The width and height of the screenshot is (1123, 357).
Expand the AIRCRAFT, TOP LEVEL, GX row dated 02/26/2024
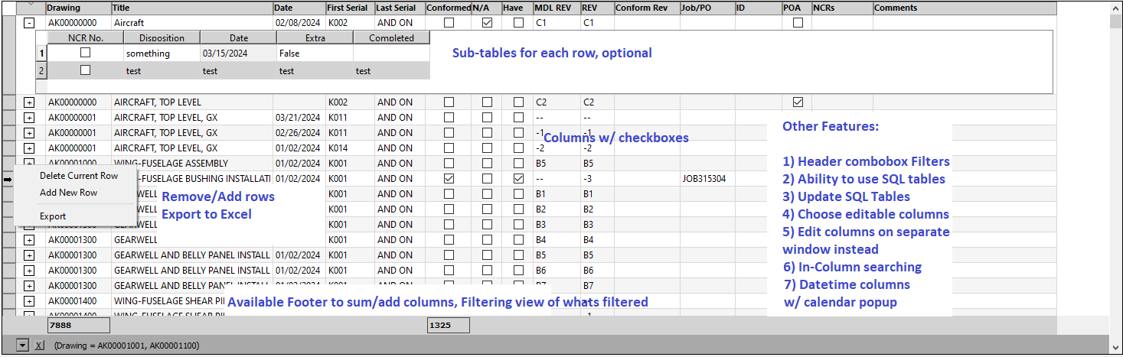29,133
